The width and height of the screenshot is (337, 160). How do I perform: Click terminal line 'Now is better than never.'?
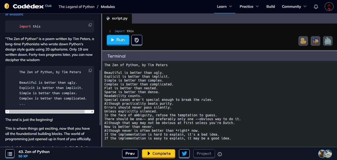click(x=129, y=127)
